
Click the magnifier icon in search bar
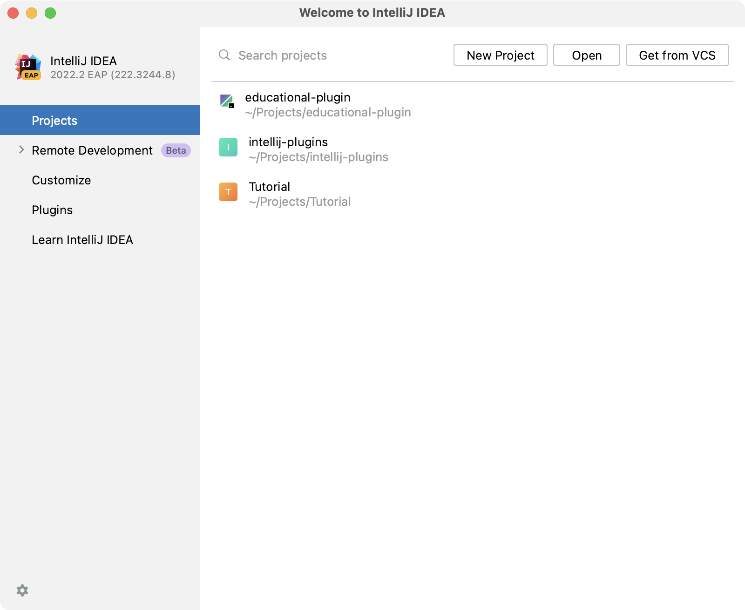[x=224, y=55]
